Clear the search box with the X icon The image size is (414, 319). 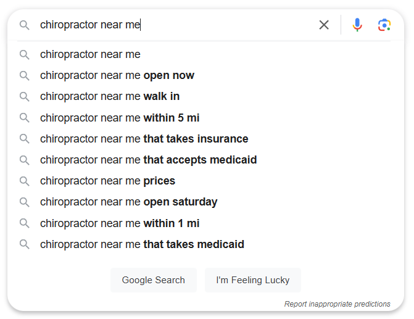[x=324, y=25]
